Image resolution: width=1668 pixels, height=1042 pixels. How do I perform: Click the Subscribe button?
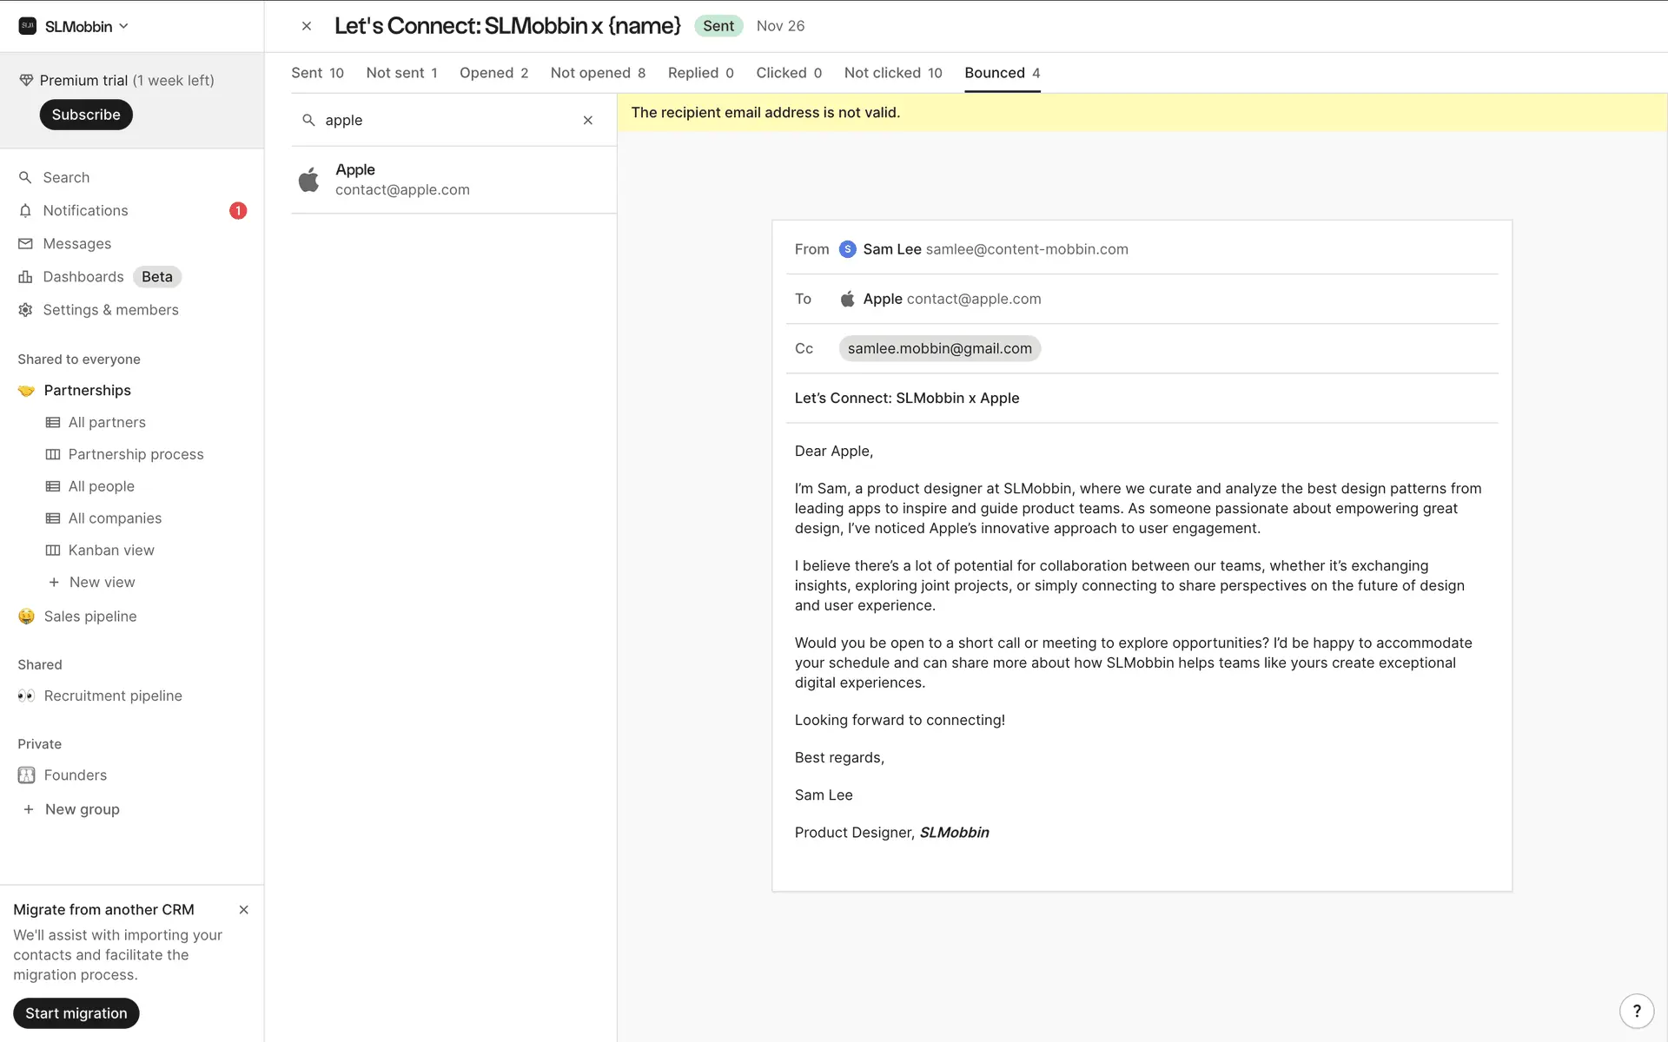click(x=85, y=115)
